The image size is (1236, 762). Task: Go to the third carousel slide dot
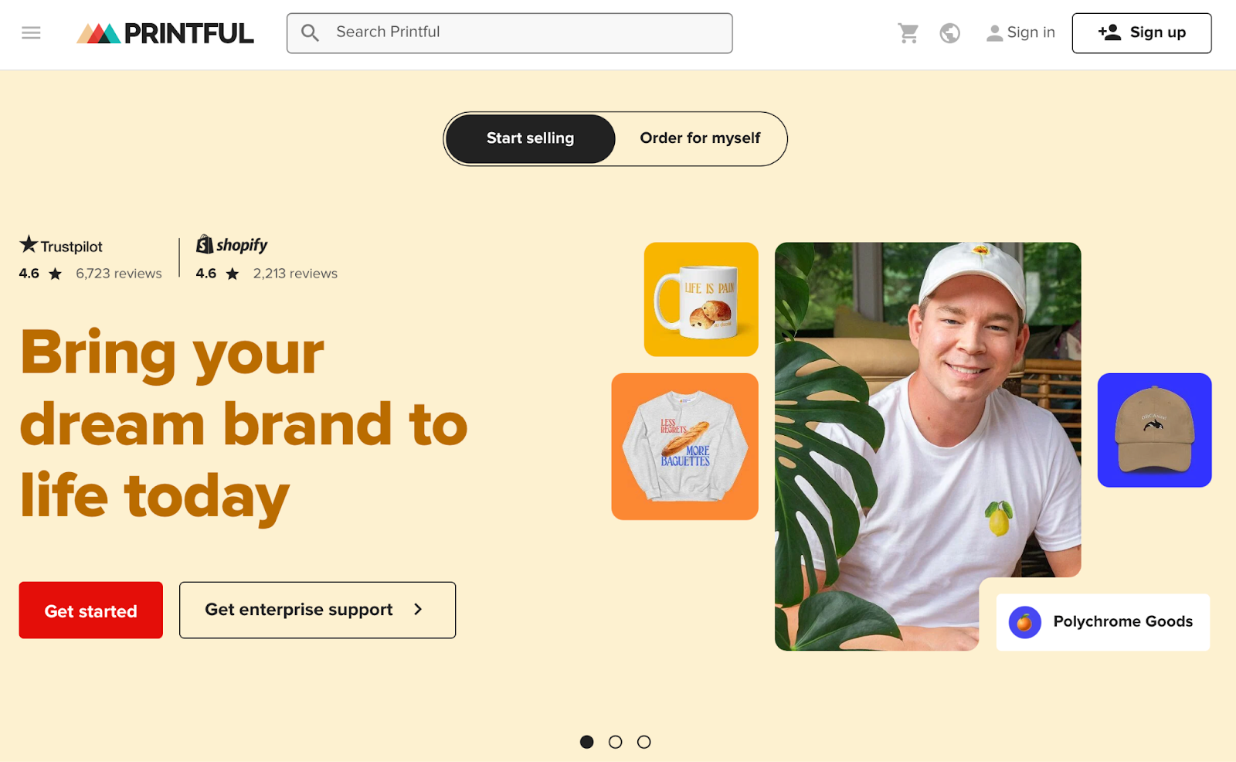tap(643, 742)
